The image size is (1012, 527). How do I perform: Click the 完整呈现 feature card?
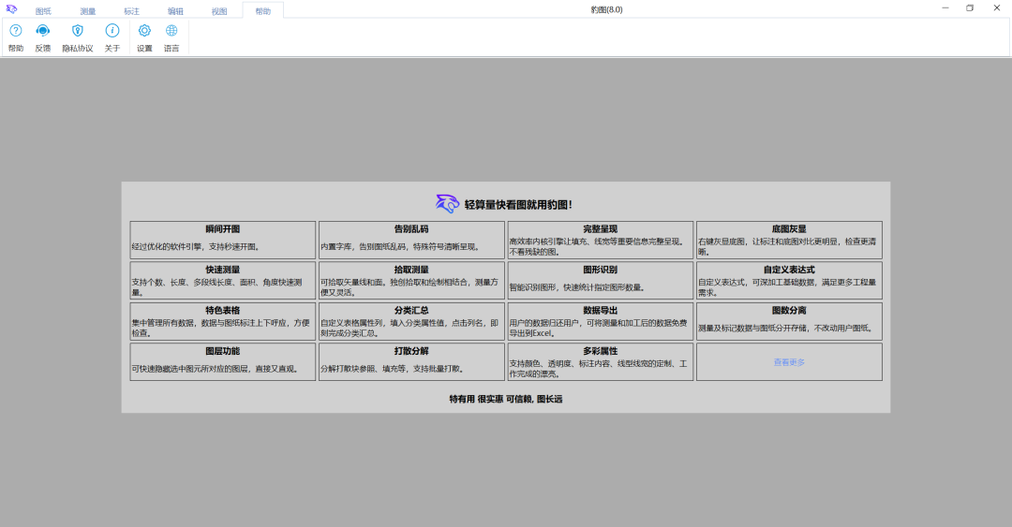pyautogui.click(x=601, y=240)
